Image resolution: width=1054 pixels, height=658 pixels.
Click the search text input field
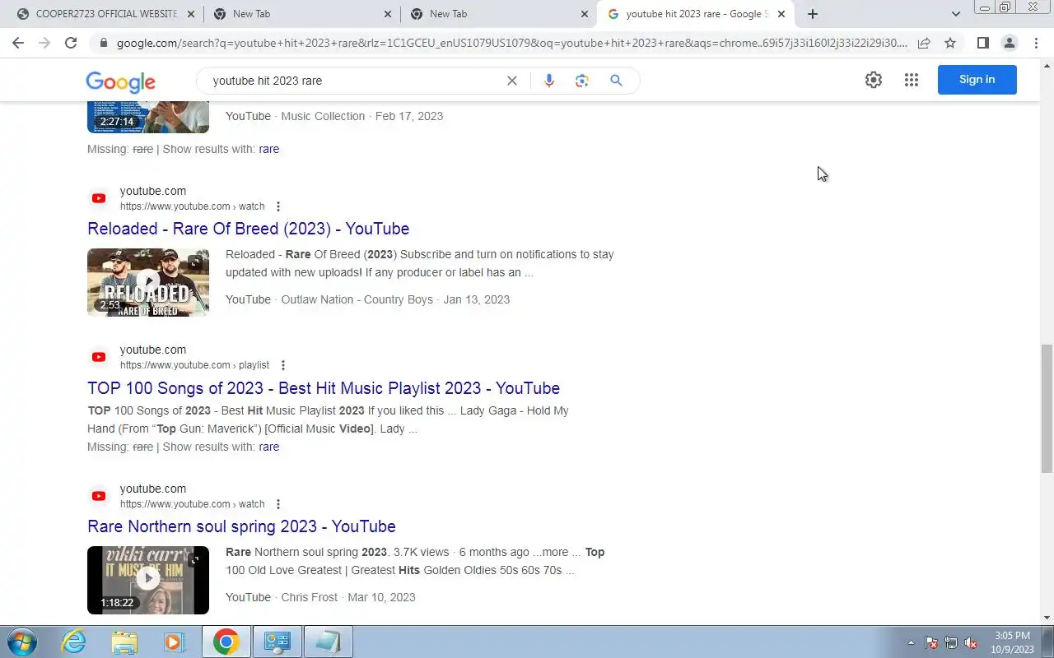(x=354, y=81)
